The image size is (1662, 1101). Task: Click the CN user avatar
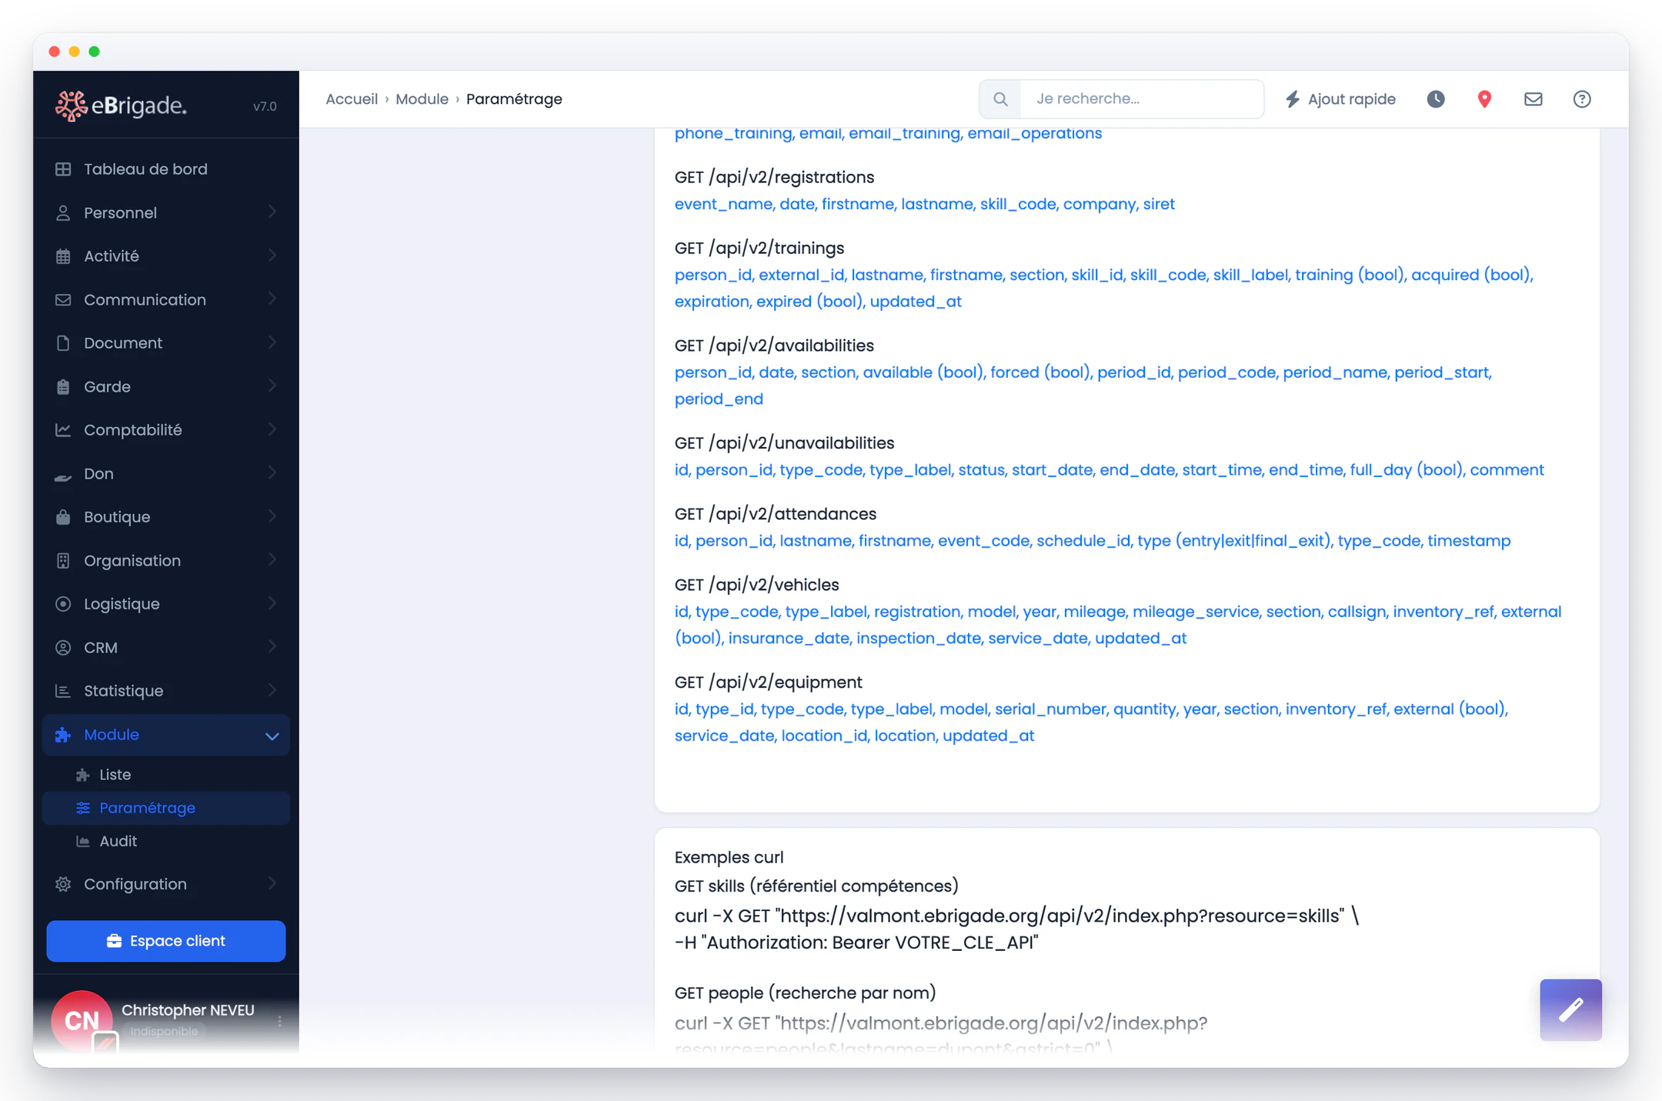tap(82, 1020)
